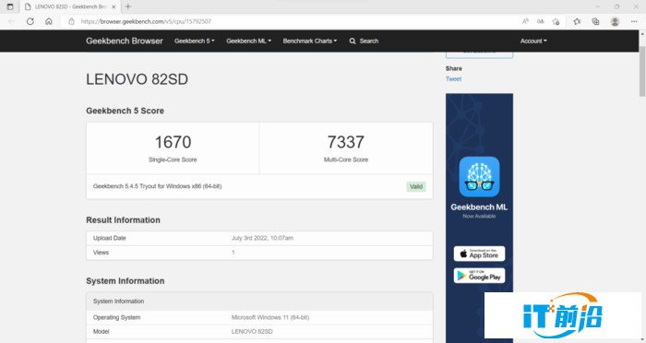This screenshot has width=646, height=343.
Task: Click the Google Play download badge
Action: tap(479, 276)
